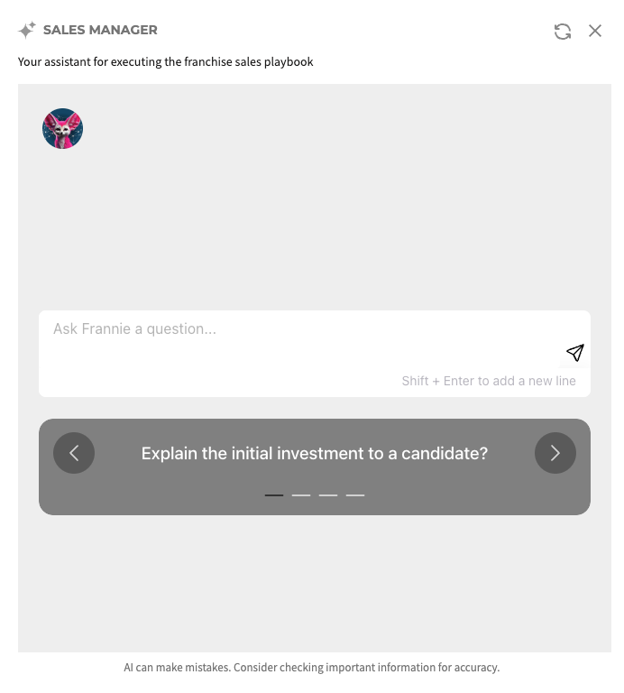Send the message with the paper plane icon
Image resolution: width=624 pixels, height=693 pixels.
575,352
